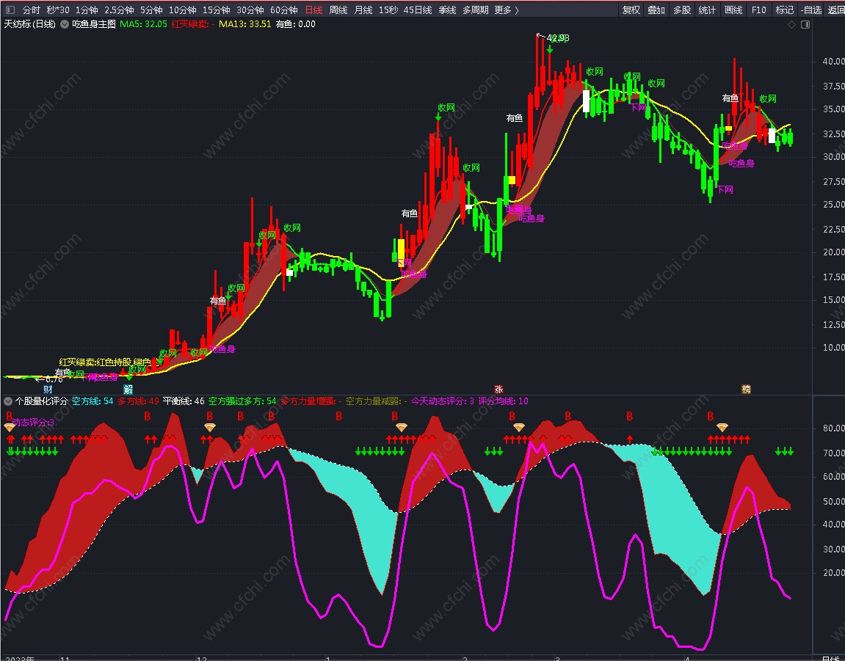845x661 pixels.
Task: Click the orange 榜 event marker
Action: click(747, 390)
